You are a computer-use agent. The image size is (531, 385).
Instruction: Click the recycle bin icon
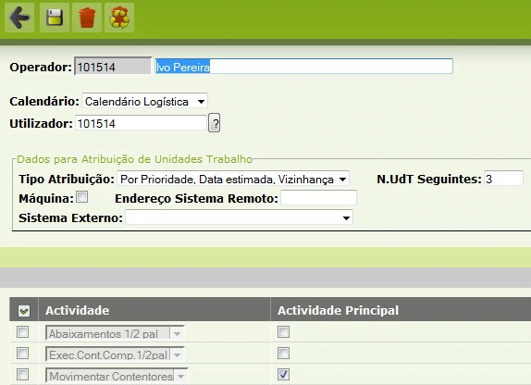coord(119,18)
